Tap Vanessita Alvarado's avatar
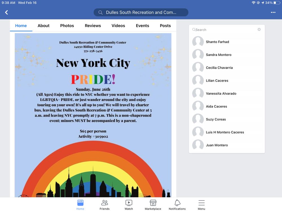The width and height of the screenshot is (282, 211). pos(198,93)
